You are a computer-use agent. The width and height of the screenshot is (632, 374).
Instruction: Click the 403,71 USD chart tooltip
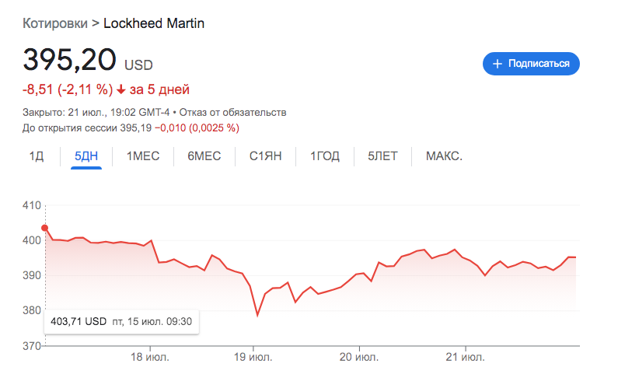click(121, 322)
